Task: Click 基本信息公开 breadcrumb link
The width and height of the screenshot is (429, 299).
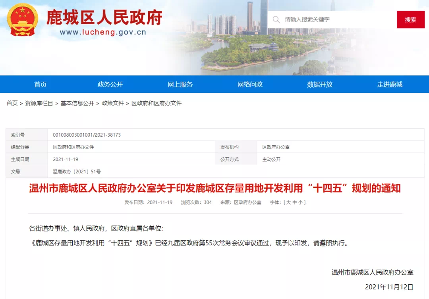Action: 77,103
